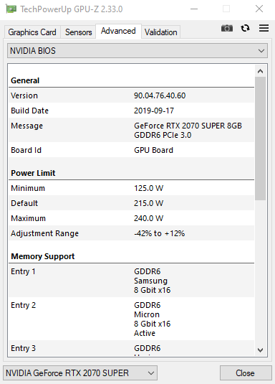
Task: Click the refresh arrows icon
Action: [245, 28]
